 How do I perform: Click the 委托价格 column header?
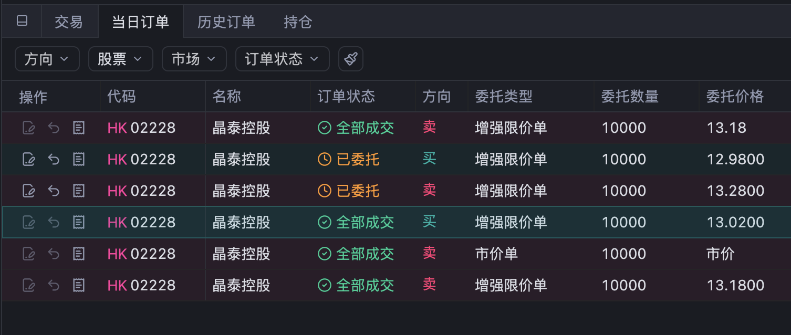734,97
